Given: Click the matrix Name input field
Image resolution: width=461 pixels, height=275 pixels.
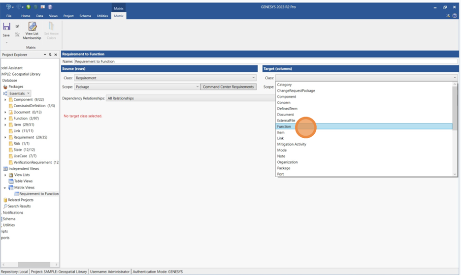Looking at the screenshot, I should [266, 61].
